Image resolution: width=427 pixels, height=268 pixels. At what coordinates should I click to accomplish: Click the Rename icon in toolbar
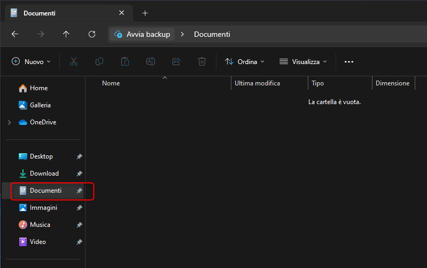(x=151, y=62)
